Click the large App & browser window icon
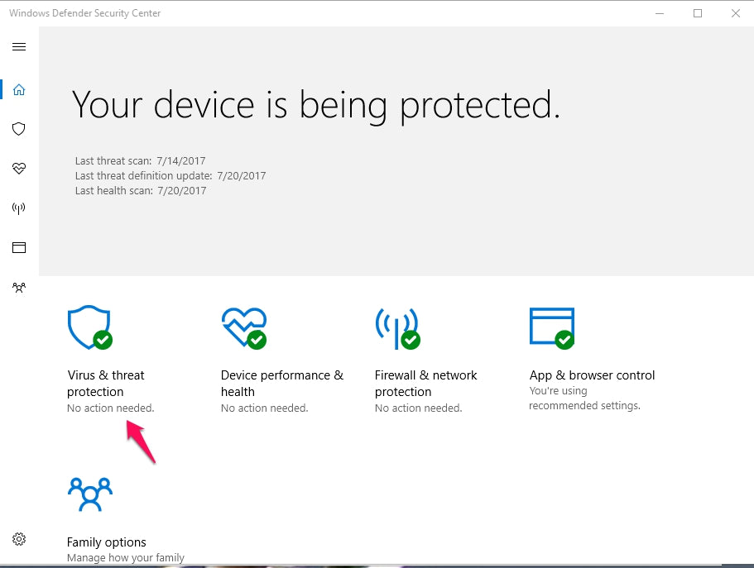 click(551, 327)
